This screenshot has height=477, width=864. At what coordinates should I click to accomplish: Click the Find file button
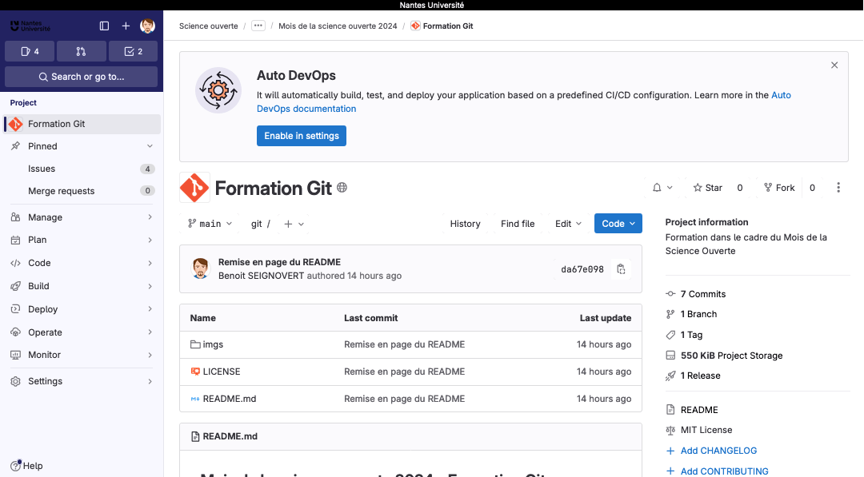point(518,224)
